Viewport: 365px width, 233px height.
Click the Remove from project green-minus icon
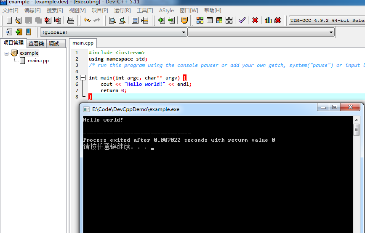point(171,20)
